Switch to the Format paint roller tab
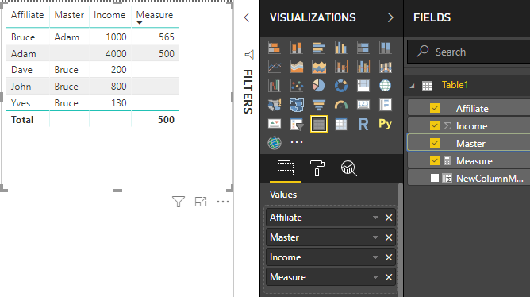Image resolution: width=530 pixels, height=297 pixels. [x=317, y=168]
